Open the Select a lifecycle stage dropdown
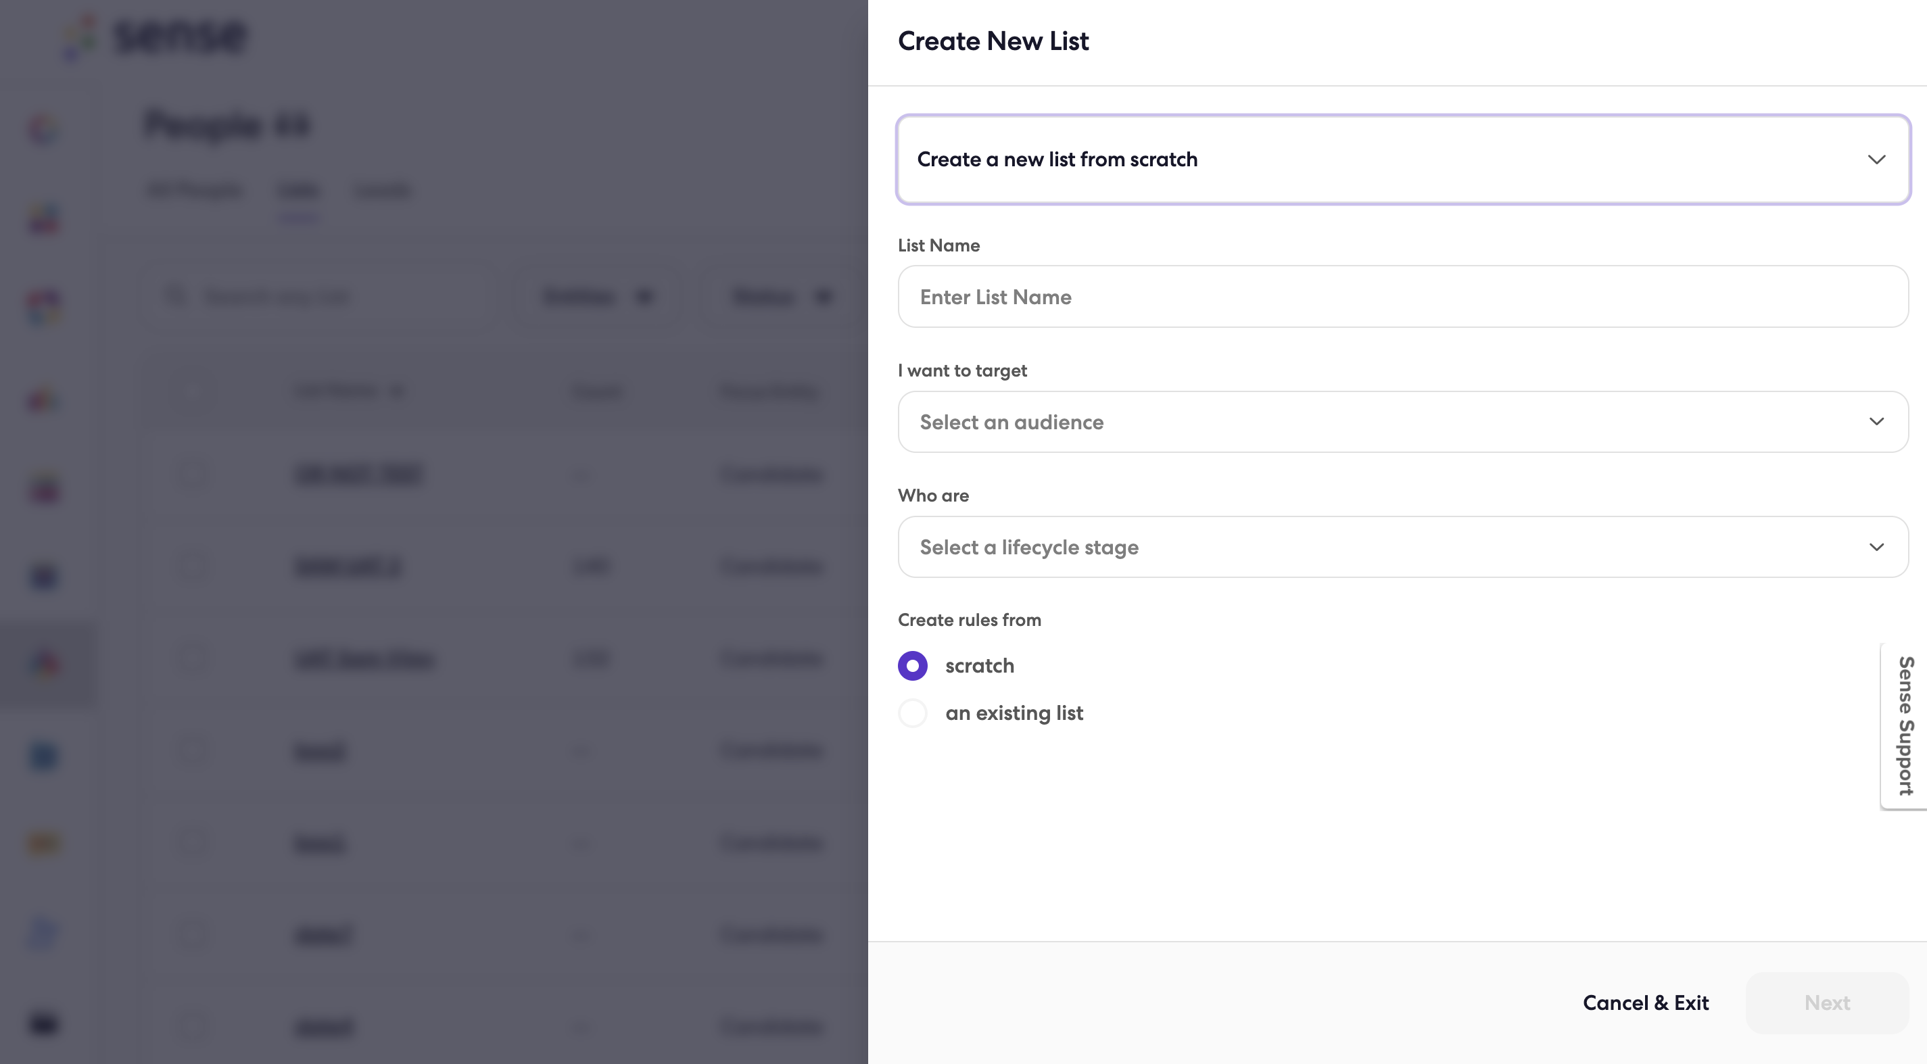 click(1402, 547)
